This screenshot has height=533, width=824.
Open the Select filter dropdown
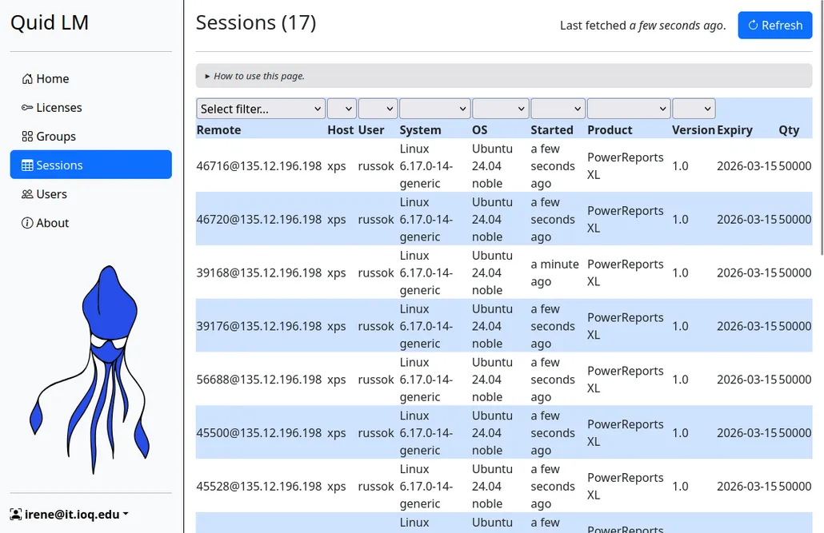[260, 108]
